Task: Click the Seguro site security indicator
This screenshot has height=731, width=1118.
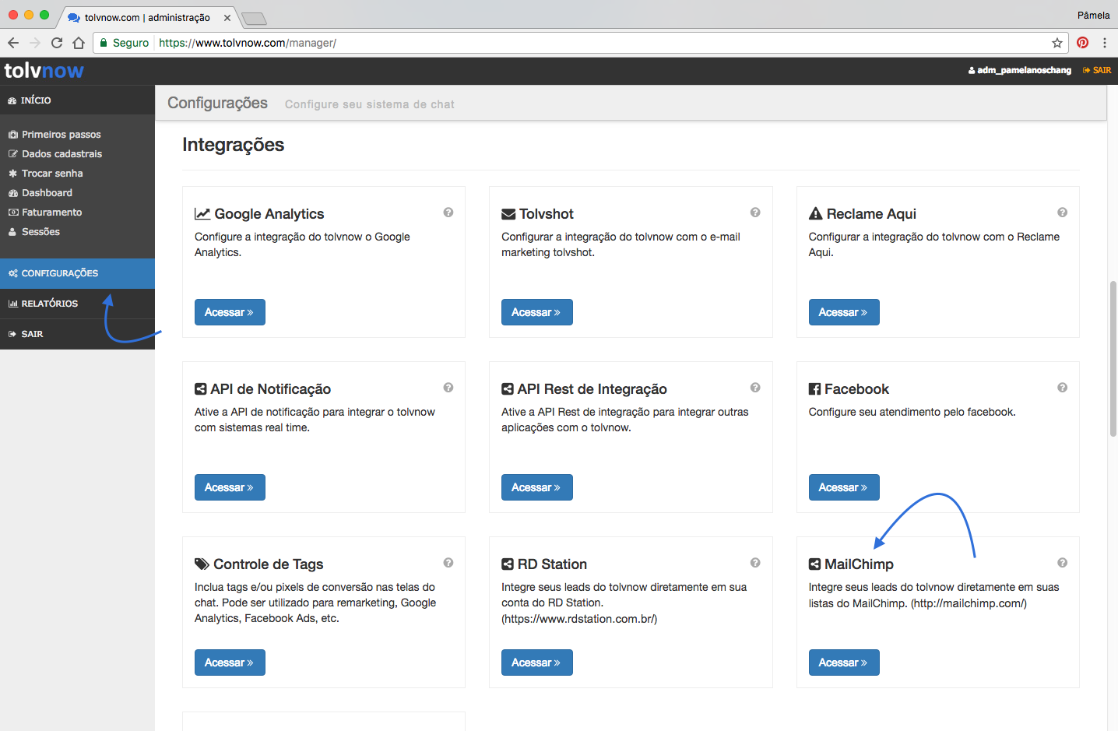Action: pos(125,43)
